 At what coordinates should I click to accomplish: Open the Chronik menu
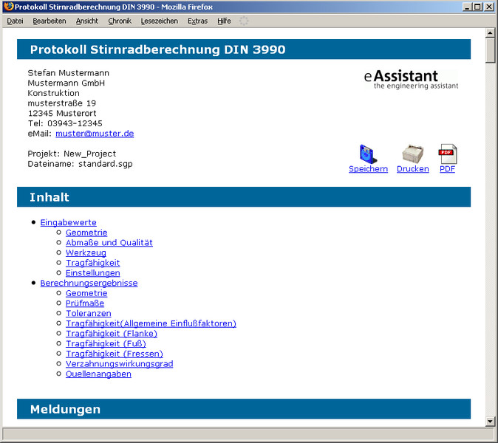pos(120,21)
